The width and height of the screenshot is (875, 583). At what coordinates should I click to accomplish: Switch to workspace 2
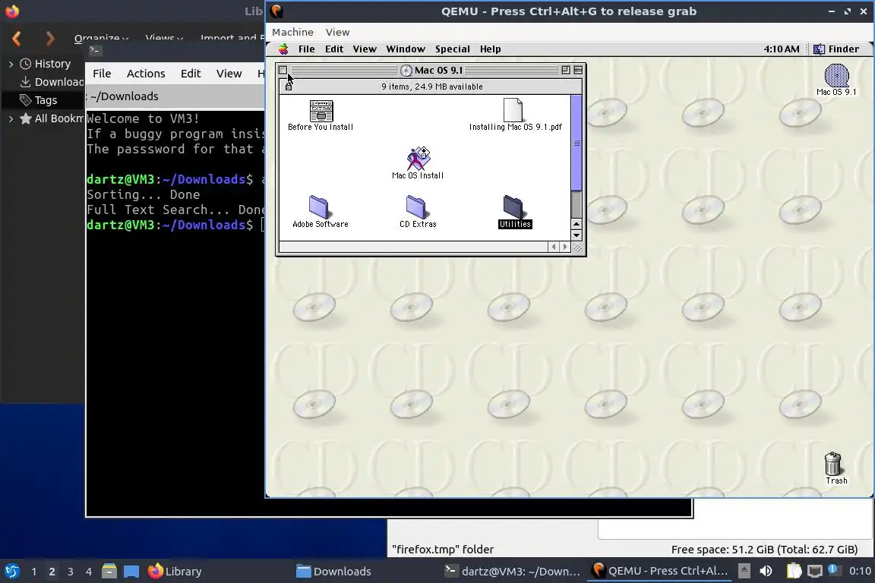coord(52,572)
